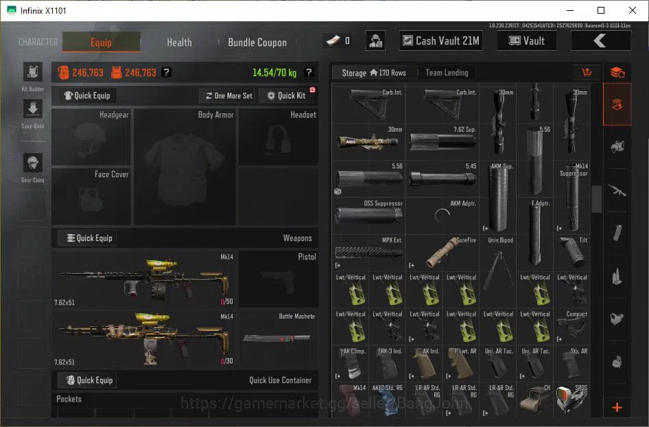Click Quick Equip button in Weapons section
Image resolution: width=649 pixels, height=427 pixels.
(x=87, y=238)
